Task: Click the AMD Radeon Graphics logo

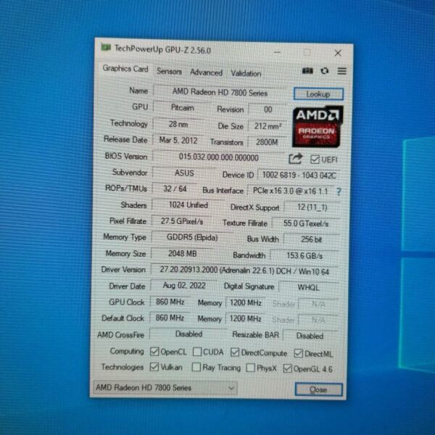Action: (318, 126)
